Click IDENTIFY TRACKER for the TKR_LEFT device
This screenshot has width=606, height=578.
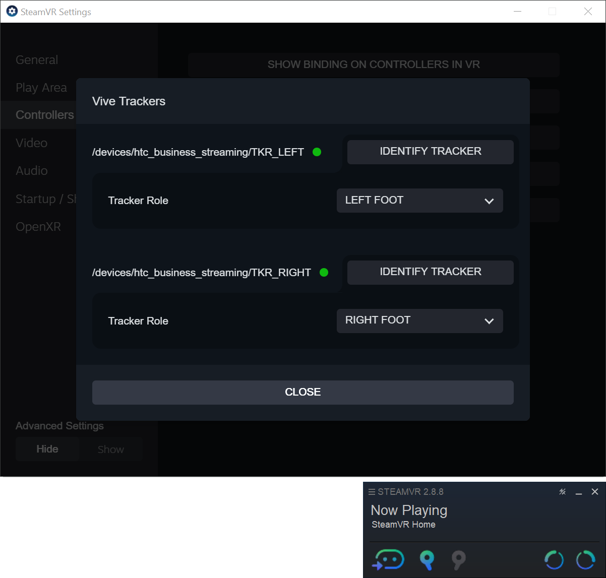pos(430,152)
